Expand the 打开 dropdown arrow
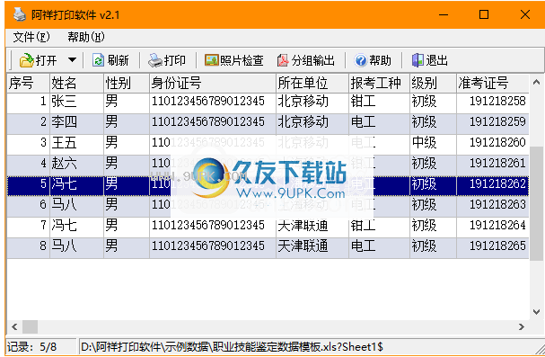The width and height of the screenshot is (545, 357). [x=73, y=60]
